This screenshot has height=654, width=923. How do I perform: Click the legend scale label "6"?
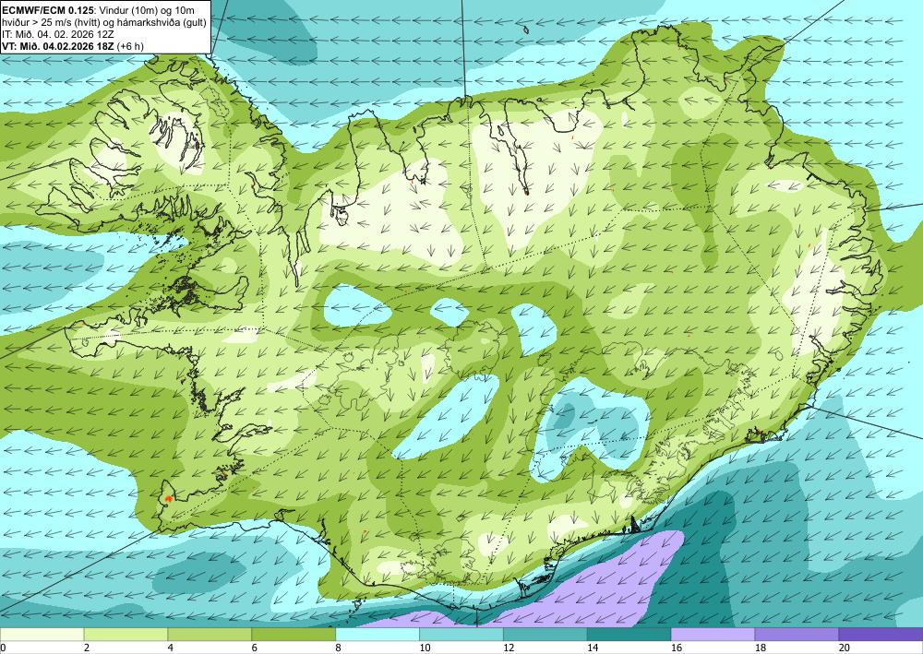click(x=255, y=648)
